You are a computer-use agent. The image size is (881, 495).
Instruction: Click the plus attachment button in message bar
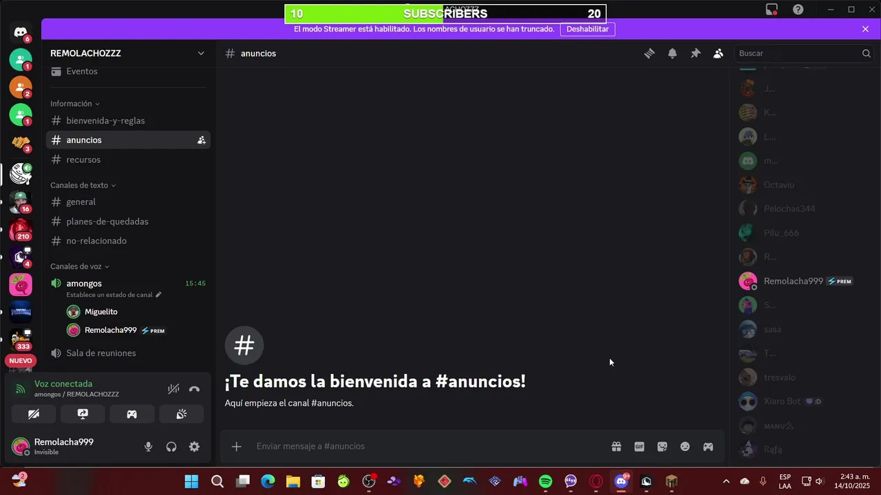click(236, 447)
